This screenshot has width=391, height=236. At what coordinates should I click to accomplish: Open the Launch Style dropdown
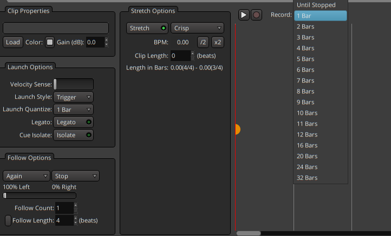pyautogui.click(x=73, y=97)
